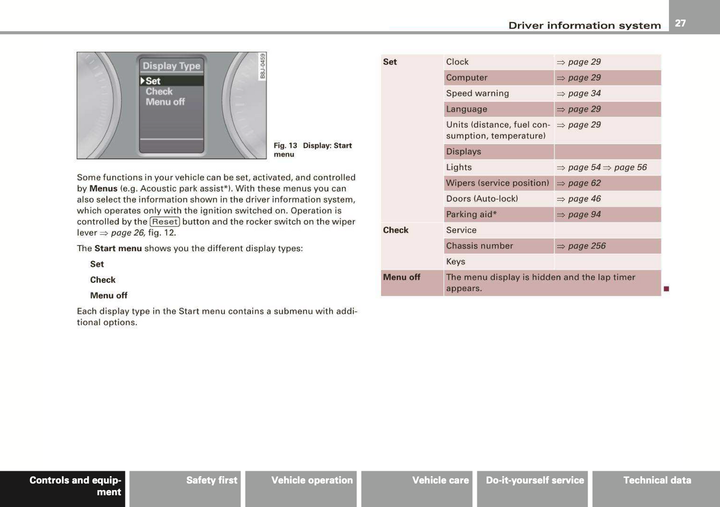Click the red end-of-section square marker

pos(666,289)
